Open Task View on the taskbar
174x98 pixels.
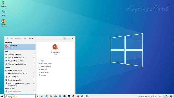(x=42, y=96)
